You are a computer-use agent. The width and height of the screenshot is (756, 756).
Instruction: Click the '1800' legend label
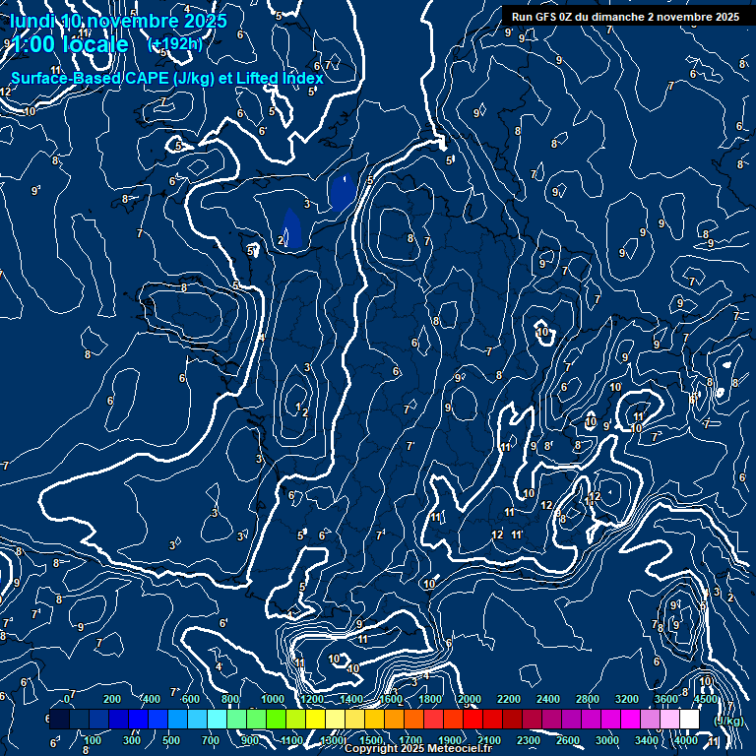pos(430,699)
